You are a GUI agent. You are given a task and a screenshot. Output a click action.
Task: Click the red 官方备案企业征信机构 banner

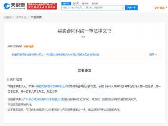click(x=42, y=6)
